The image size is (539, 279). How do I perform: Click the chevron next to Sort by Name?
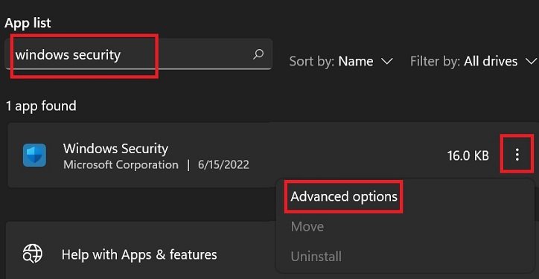387,62
